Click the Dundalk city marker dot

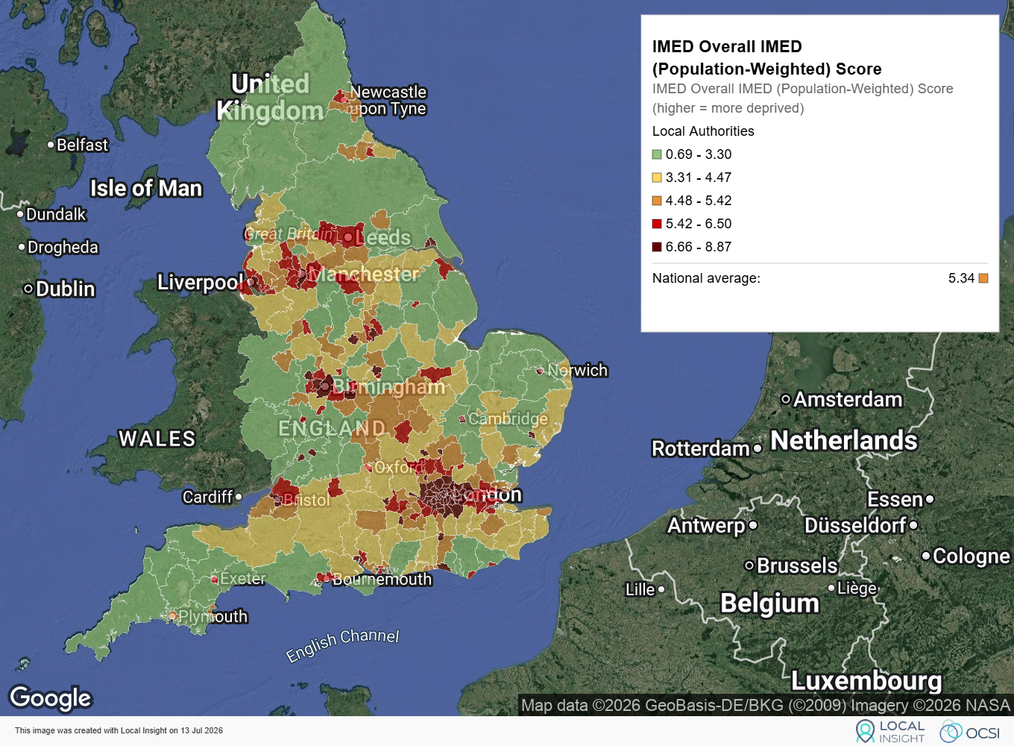click(20, 214)
